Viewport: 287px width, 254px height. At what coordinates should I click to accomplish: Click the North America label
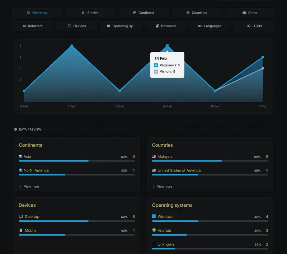click(36, 170)
